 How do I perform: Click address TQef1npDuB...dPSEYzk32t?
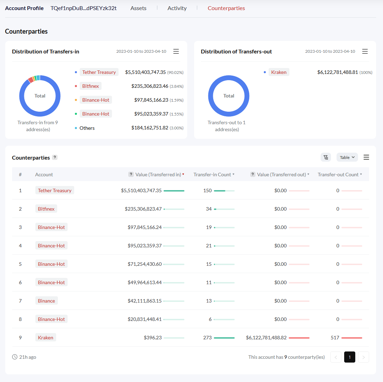pyautogui.click(x=84, y=8)
